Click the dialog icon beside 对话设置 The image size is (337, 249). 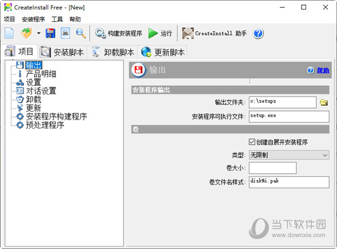pos(20,91)
